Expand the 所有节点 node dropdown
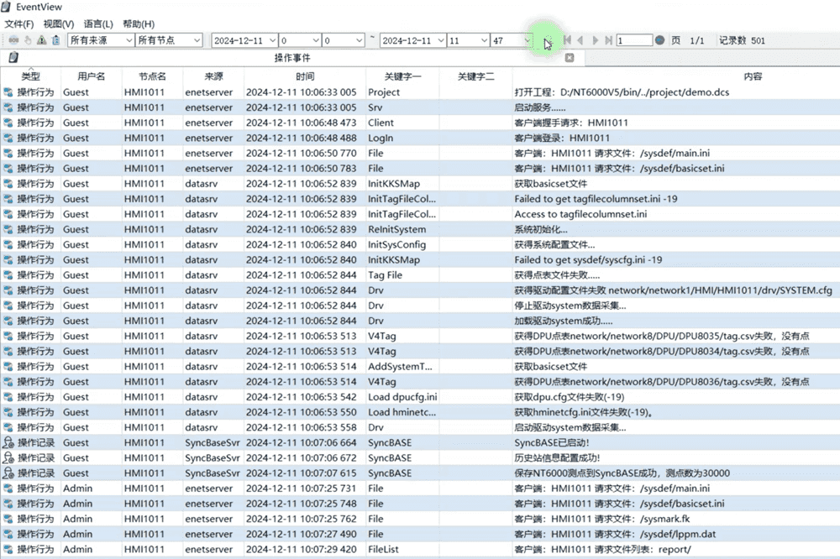 coord(197,40)
